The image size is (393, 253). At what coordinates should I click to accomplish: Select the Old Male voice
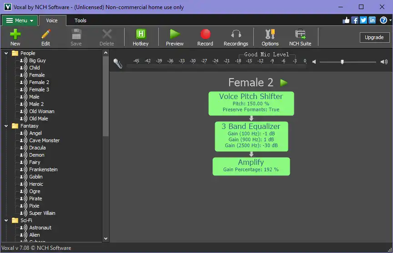pos(39,119)
